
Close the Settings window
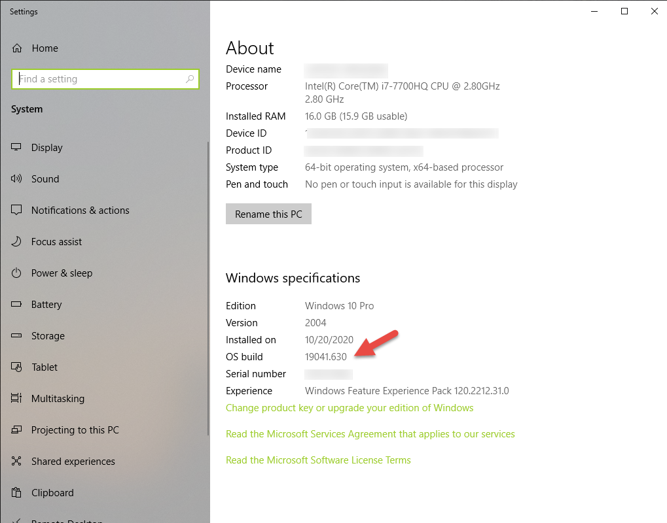[655, 11]
